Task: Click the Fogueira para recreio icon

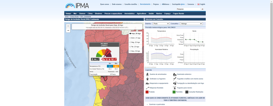Action: 175,87
